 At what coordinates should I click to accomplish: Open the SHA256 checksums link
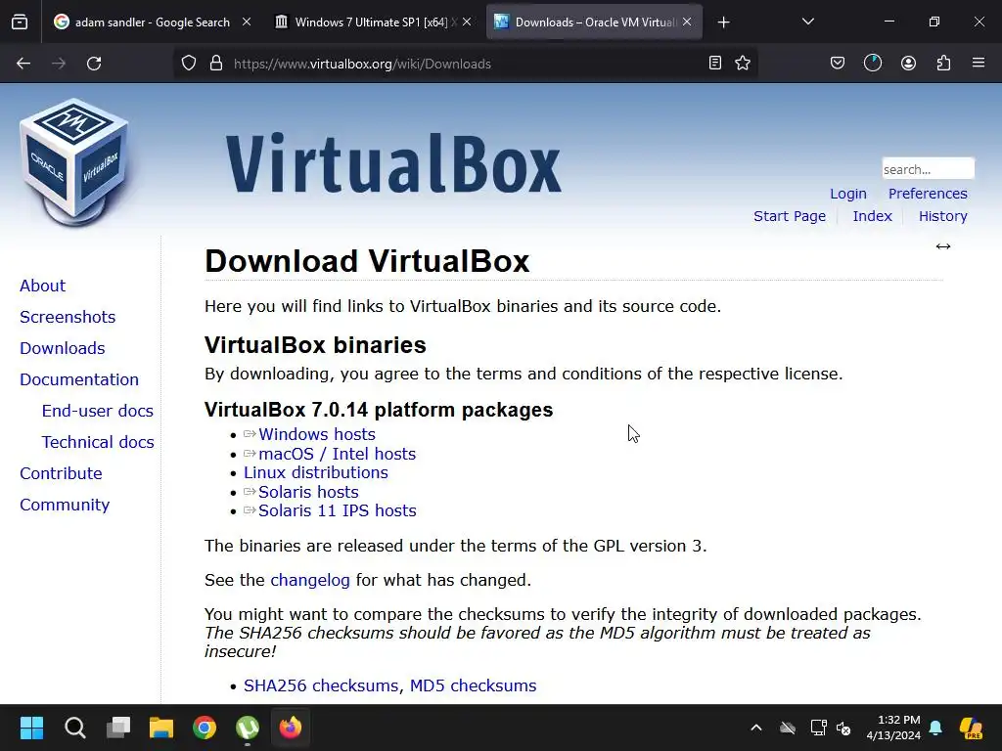tap(321, 685)
